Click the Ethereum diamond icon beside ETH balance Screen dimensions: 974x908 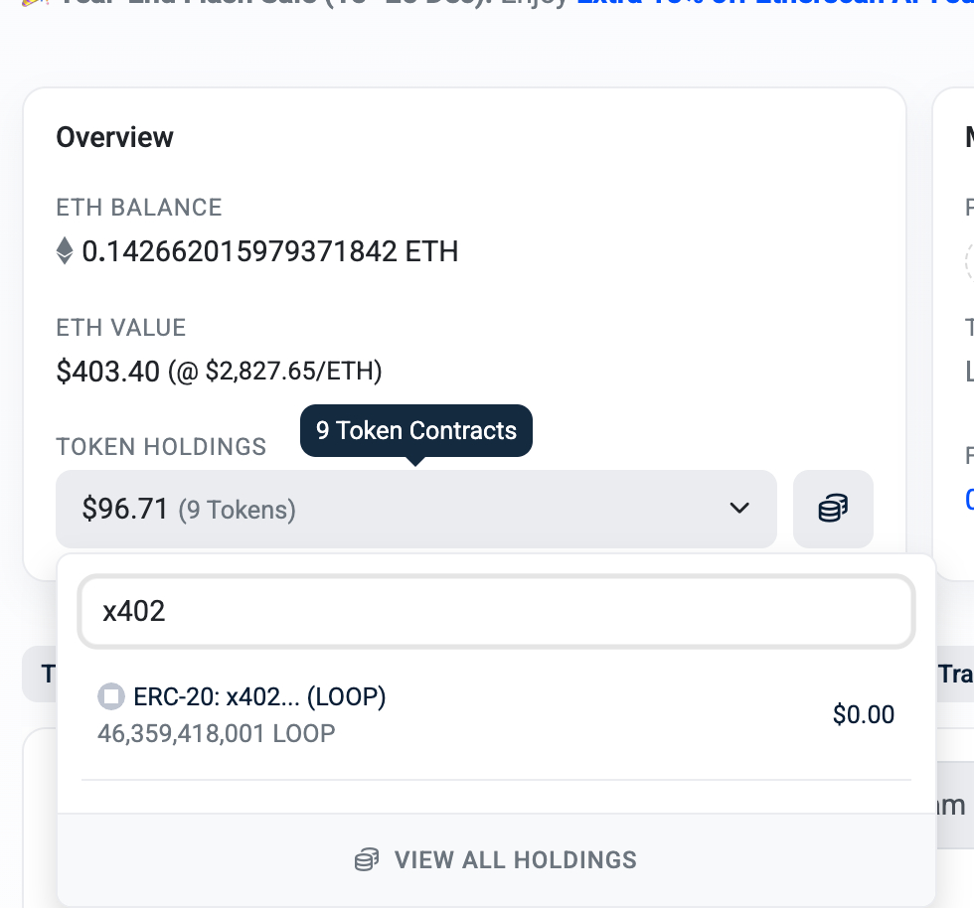click(x=65, y=250)
